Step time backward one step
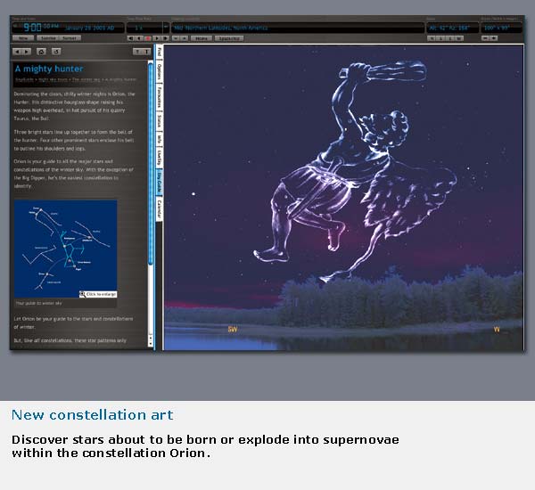Viewport: 535px width, 490px height. point(131,38)
